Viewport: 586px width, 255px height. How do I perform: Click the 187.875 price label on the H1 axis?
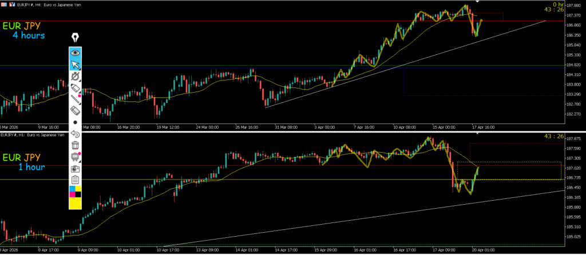coord(573,139)
